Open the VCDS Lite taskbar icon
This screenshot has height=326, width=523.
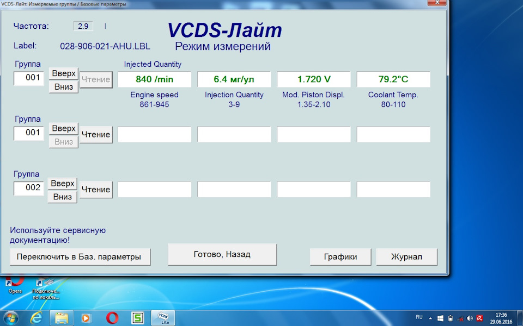(163, 318)
